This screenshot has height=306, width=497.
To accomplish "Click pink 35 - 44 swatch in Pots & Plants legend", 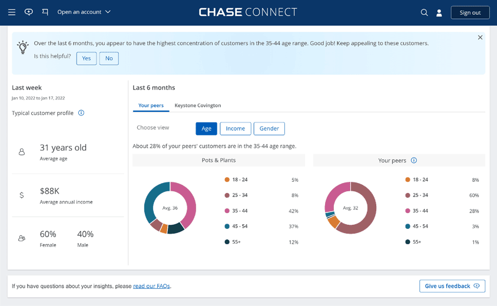I will [x=227, y=211].
